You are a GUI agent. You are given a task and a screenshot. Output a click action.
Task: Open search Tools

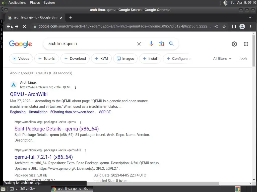point(243,58)
